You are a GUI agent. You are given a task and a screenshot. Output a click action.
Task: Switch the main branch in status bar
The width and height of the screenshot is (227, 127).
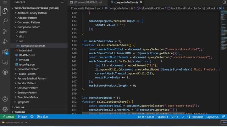(x=22, y=117)
